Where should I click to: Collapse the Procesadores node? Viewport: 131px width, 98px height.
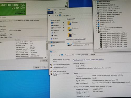(97, 32)
